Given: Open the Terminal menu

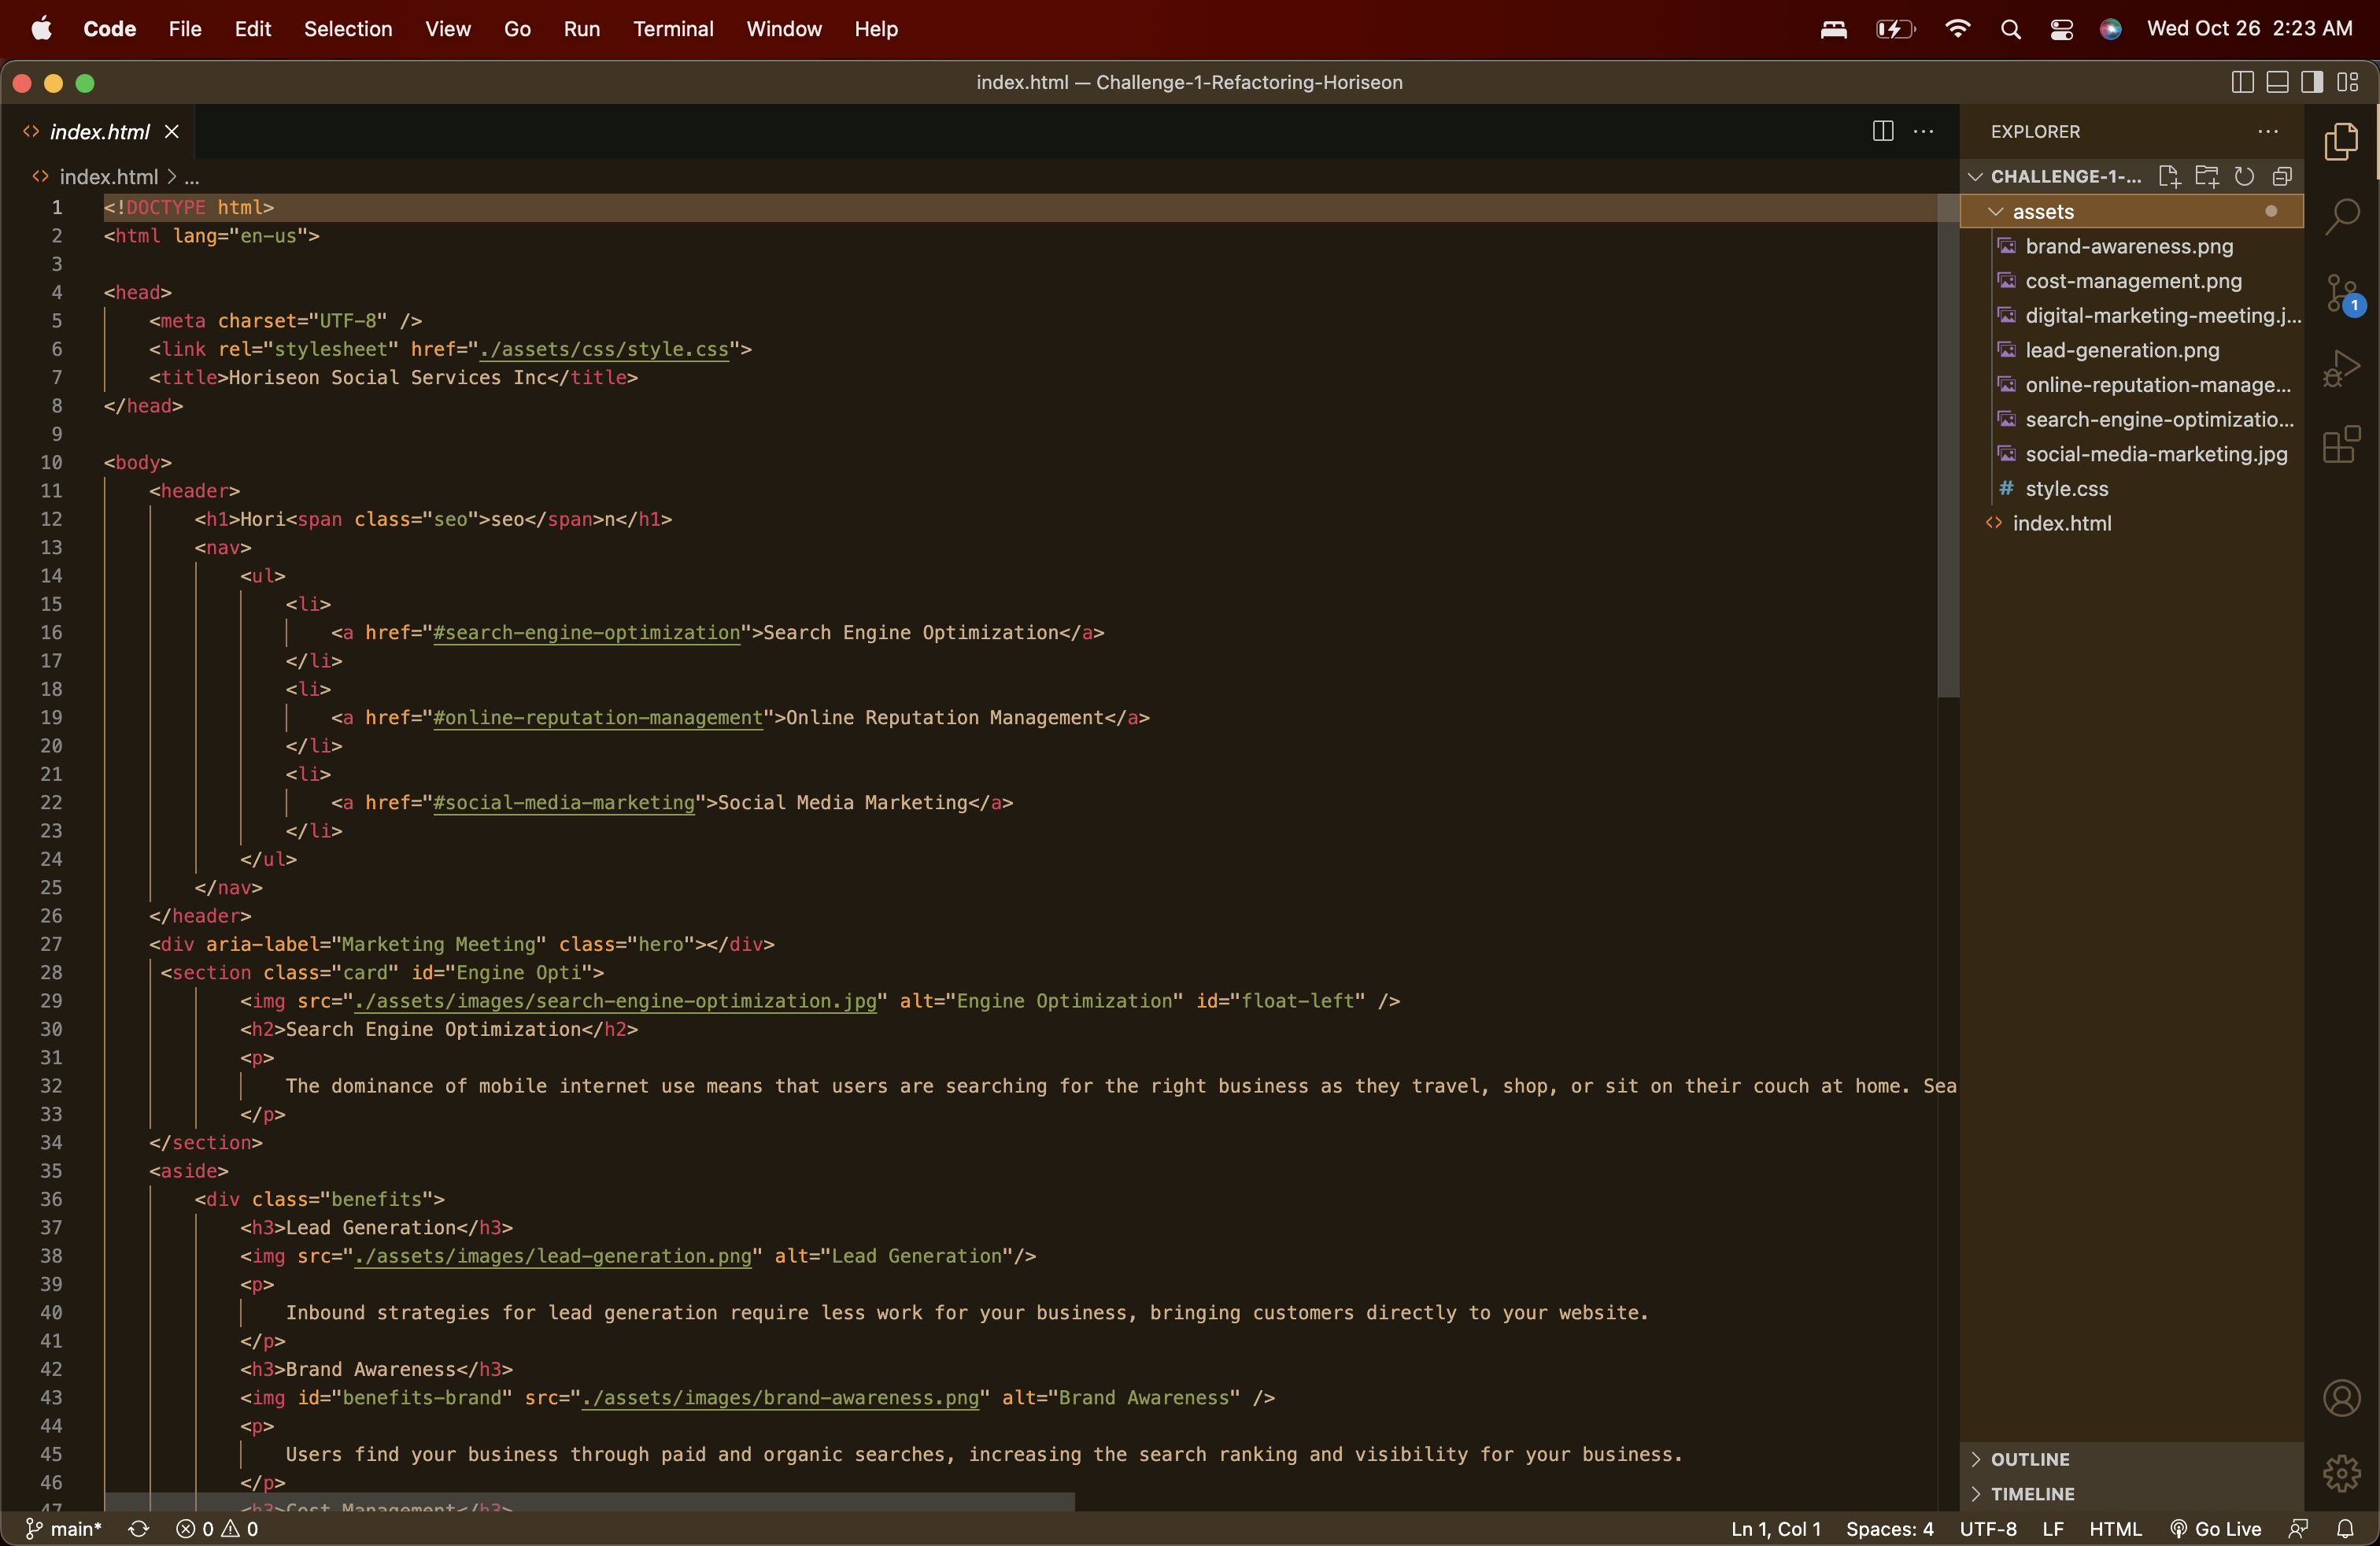Looking at the screenshot, I should [x=673, y=29].
